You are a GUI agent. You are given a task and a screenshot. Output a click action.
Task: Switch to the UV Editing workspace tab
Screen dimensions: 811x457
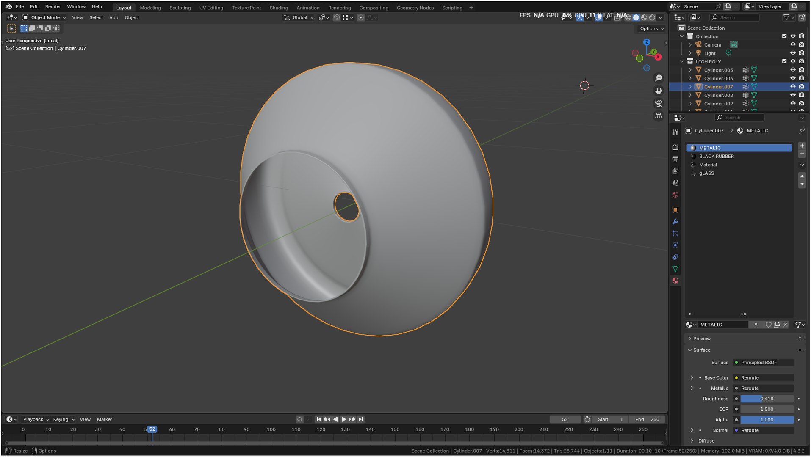pos(211,8)
